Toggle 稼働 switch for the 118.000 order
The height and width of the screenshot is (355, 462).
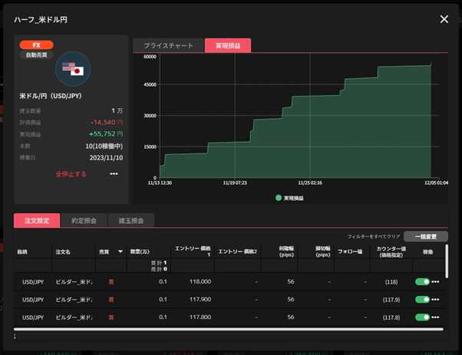pos(421,281)
